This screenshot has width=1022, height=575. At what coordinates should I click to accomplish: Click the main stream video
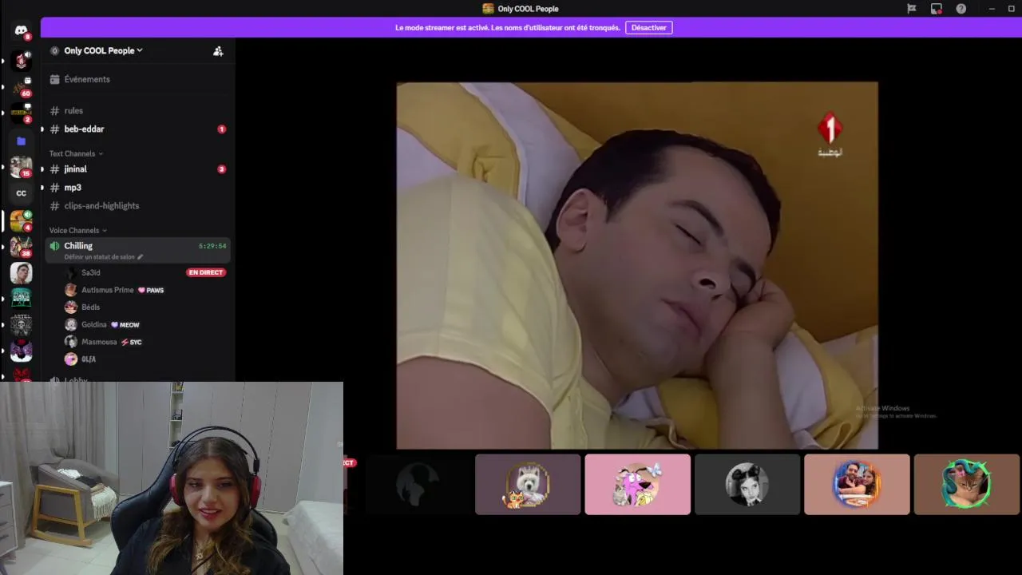[637, 265]
